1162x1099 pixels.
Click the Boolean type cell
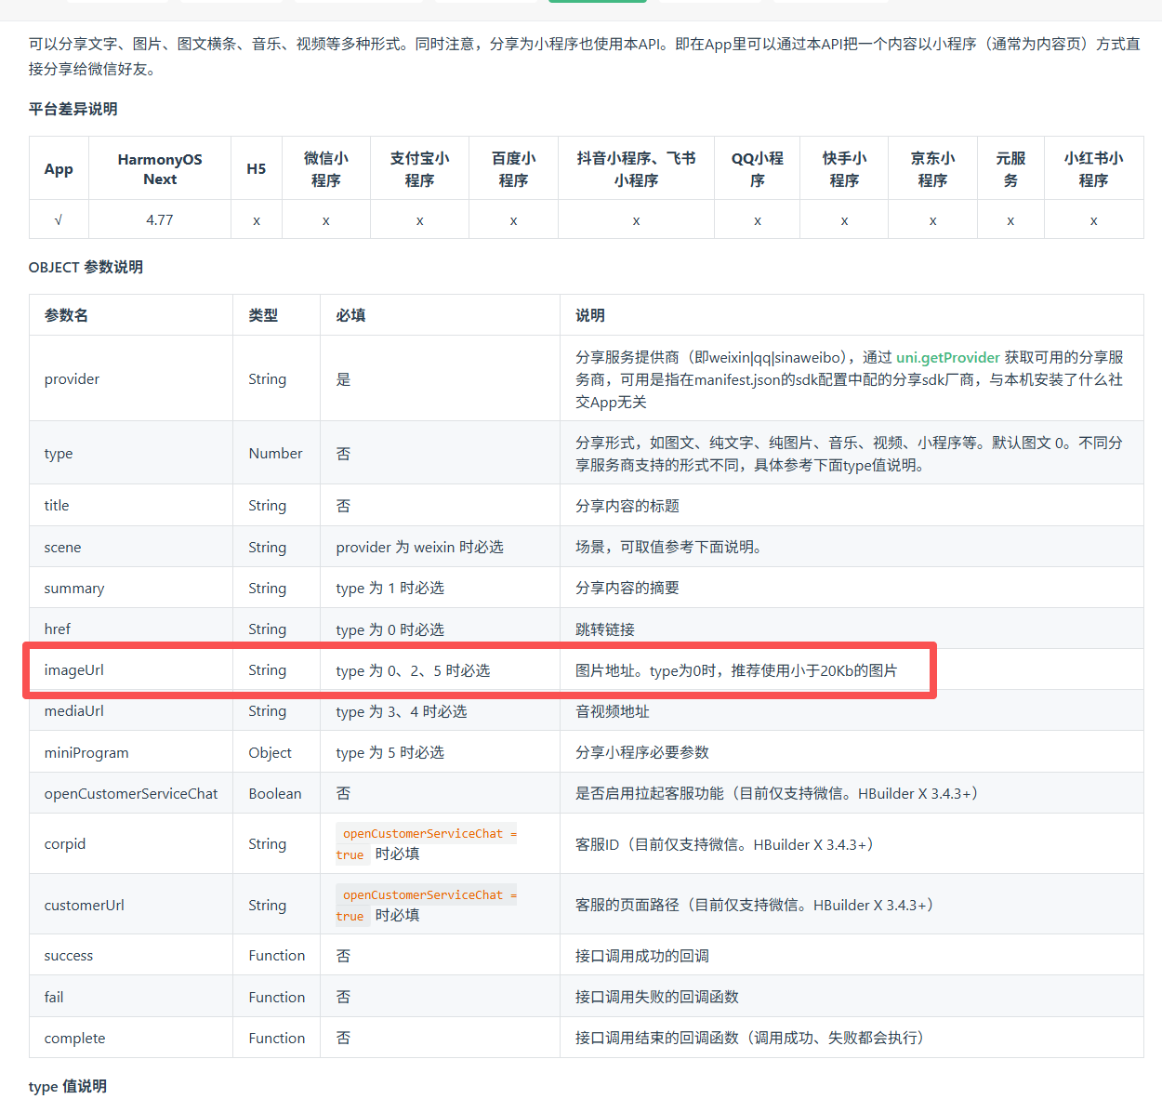pyautogui.click(x=275, y=793)
